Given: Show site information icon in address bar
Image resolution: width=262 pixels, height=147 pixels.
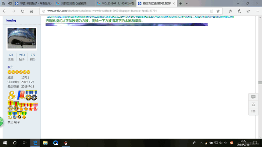Looking at the screenshot, I should tap(44, 11).
